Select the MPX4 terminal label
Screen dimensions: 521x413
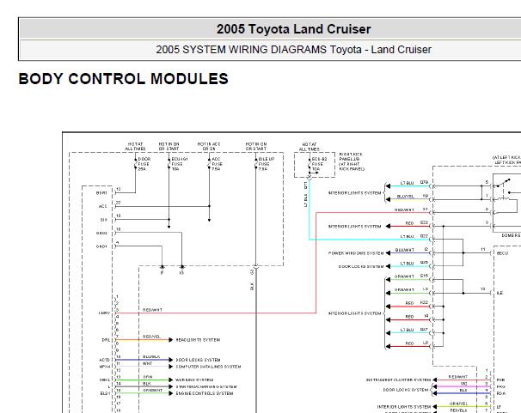[104, 367]
